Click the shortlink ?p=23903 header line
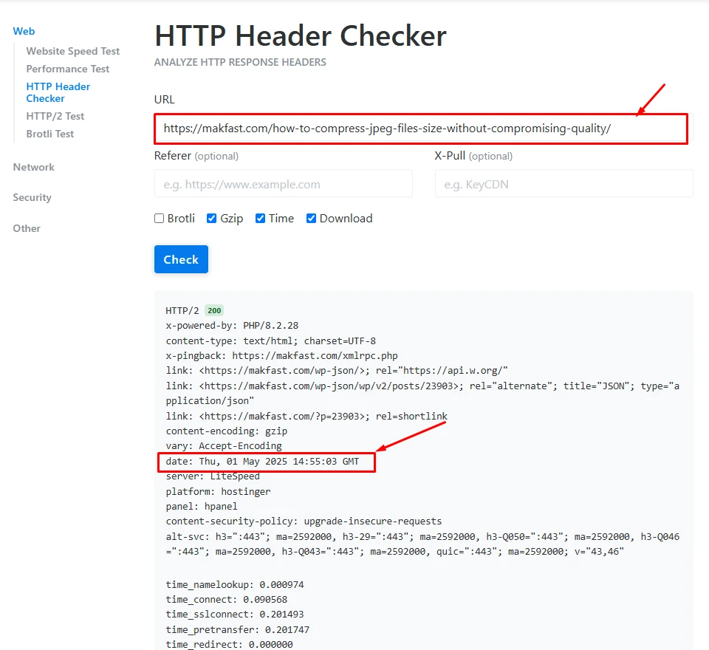Screen dimensions: 709x650 coord(306,416)
